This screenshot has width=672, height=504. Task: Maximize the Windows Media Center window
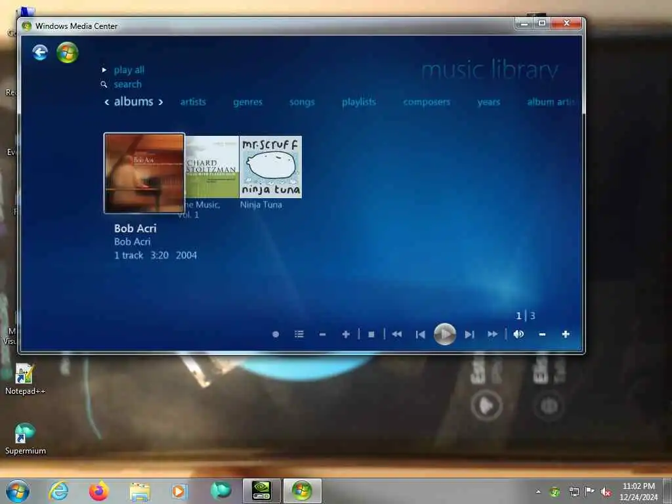pos(541,23)
